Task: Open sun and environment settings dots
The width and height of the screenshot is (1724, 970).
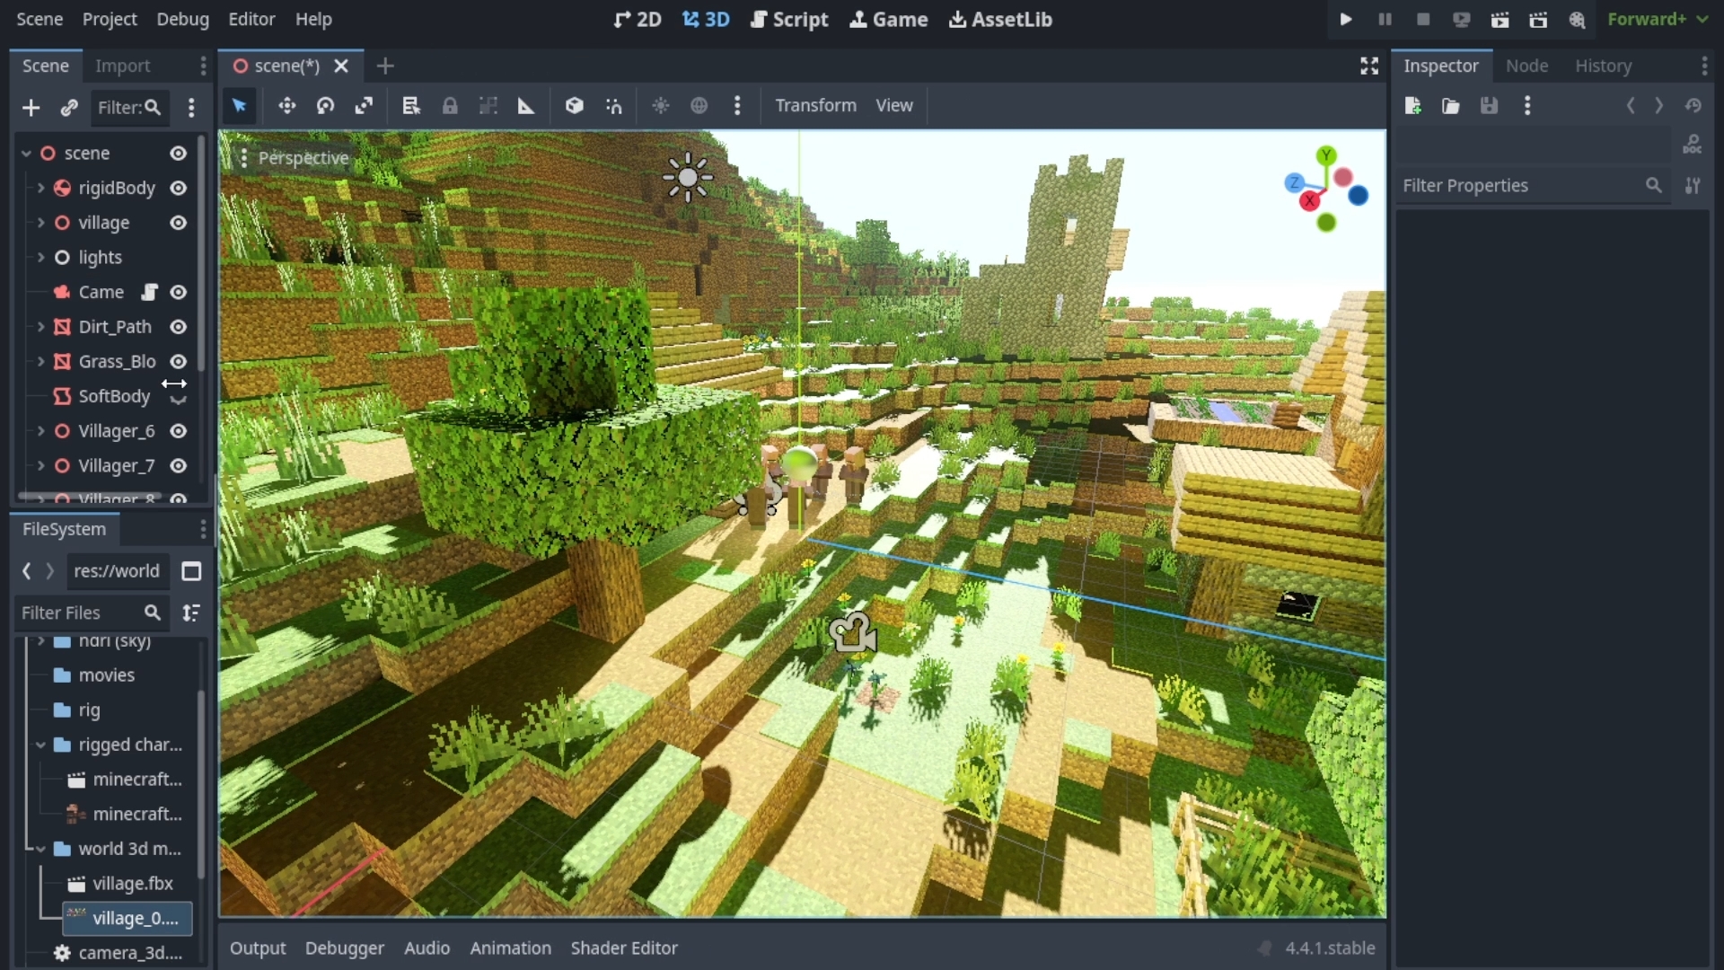Action: (x=737, y=106)
